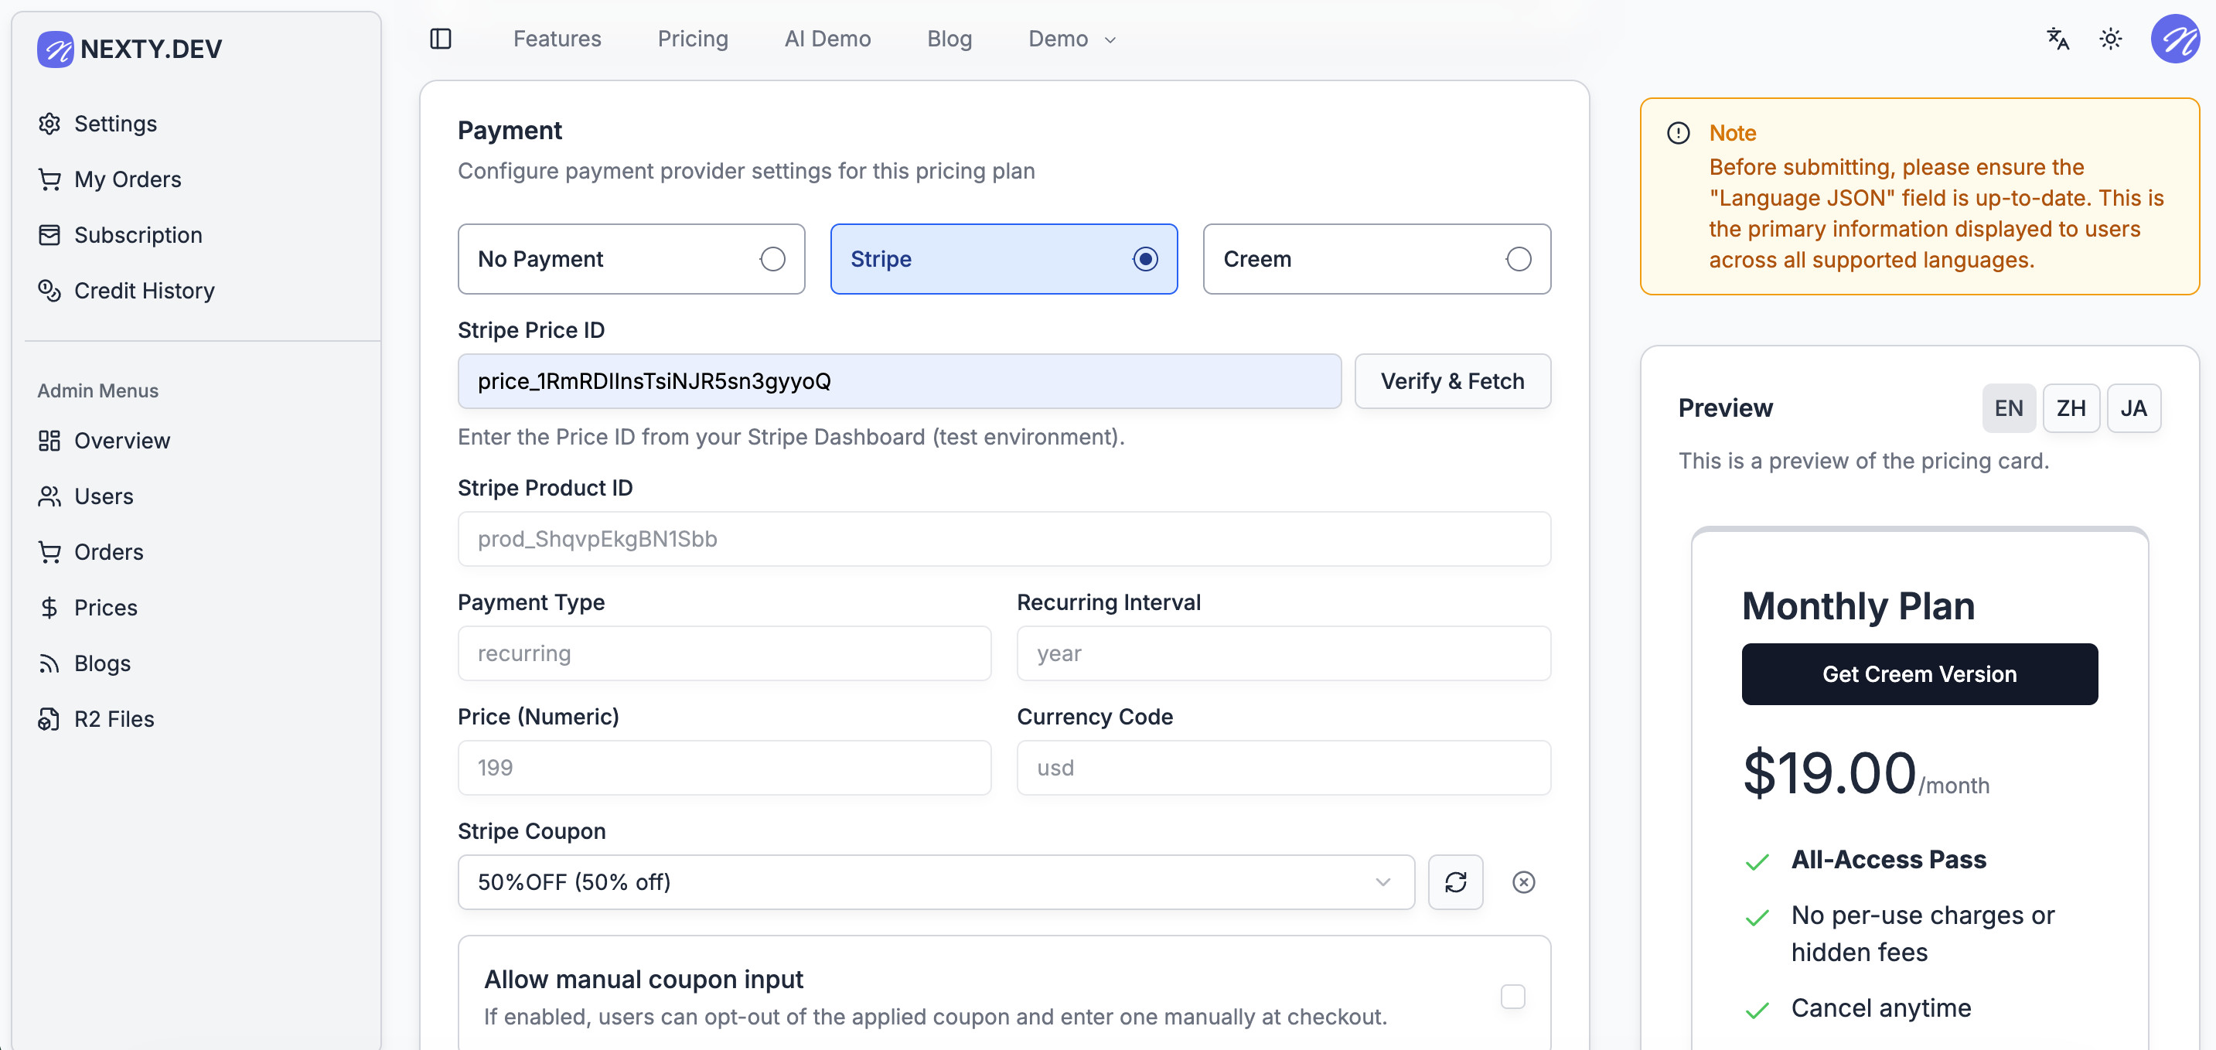Click into the Stripe Price ID field
Screen dimensions: 2216x1050
click(898, 381)
